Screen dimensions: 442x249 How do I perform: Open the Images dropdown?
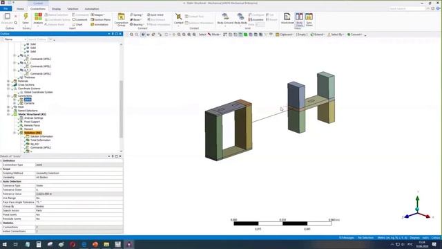click(97, 15)
